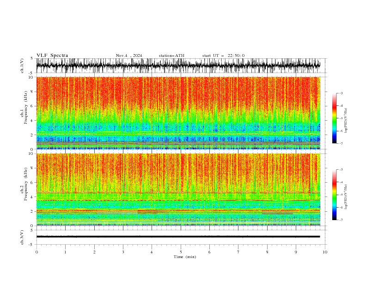
Task: Click the "start UT = 22:50:0" text
Action: point(223,55)
